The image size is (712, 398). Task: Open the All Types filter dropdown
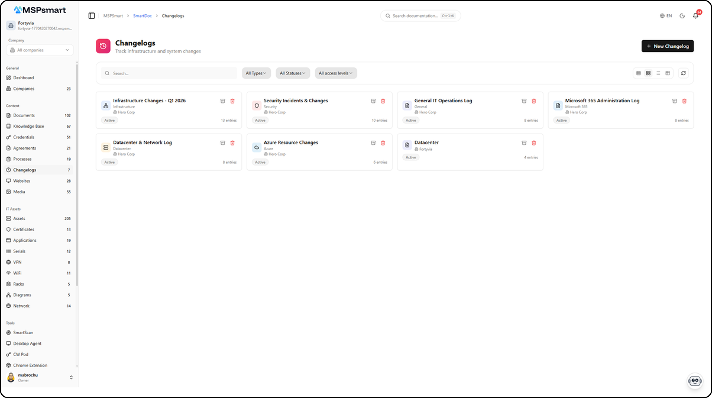pyautogui.click(x=255, y=73)
